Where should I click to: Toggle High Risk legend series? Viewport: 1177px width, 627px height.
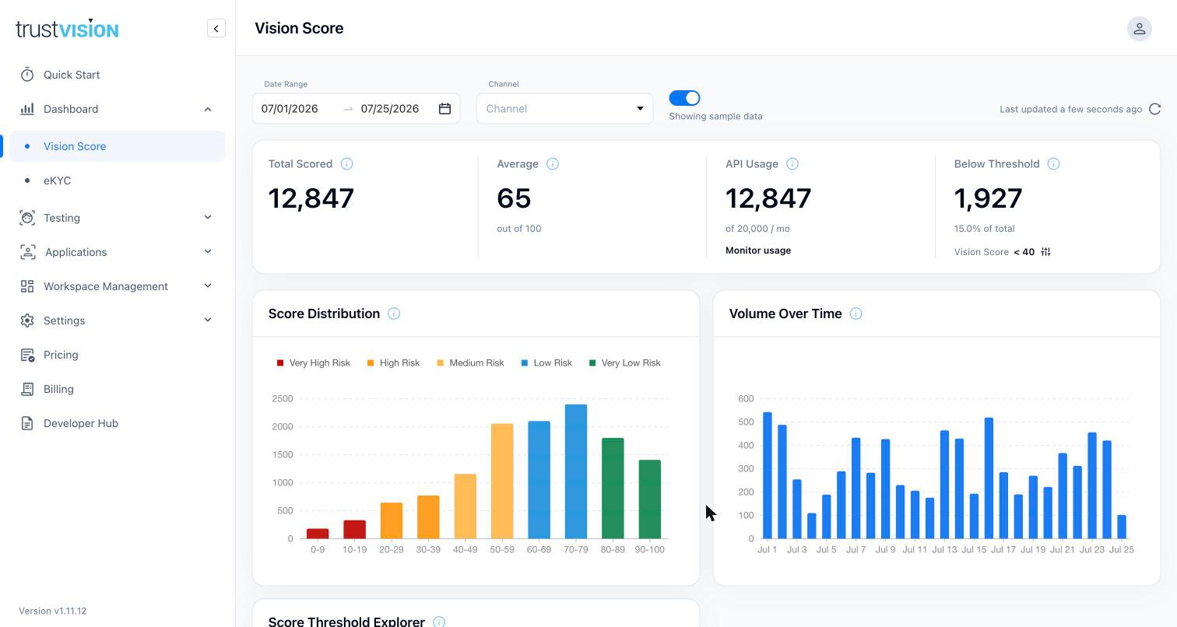pyautogui.click(x=393, y=363)
